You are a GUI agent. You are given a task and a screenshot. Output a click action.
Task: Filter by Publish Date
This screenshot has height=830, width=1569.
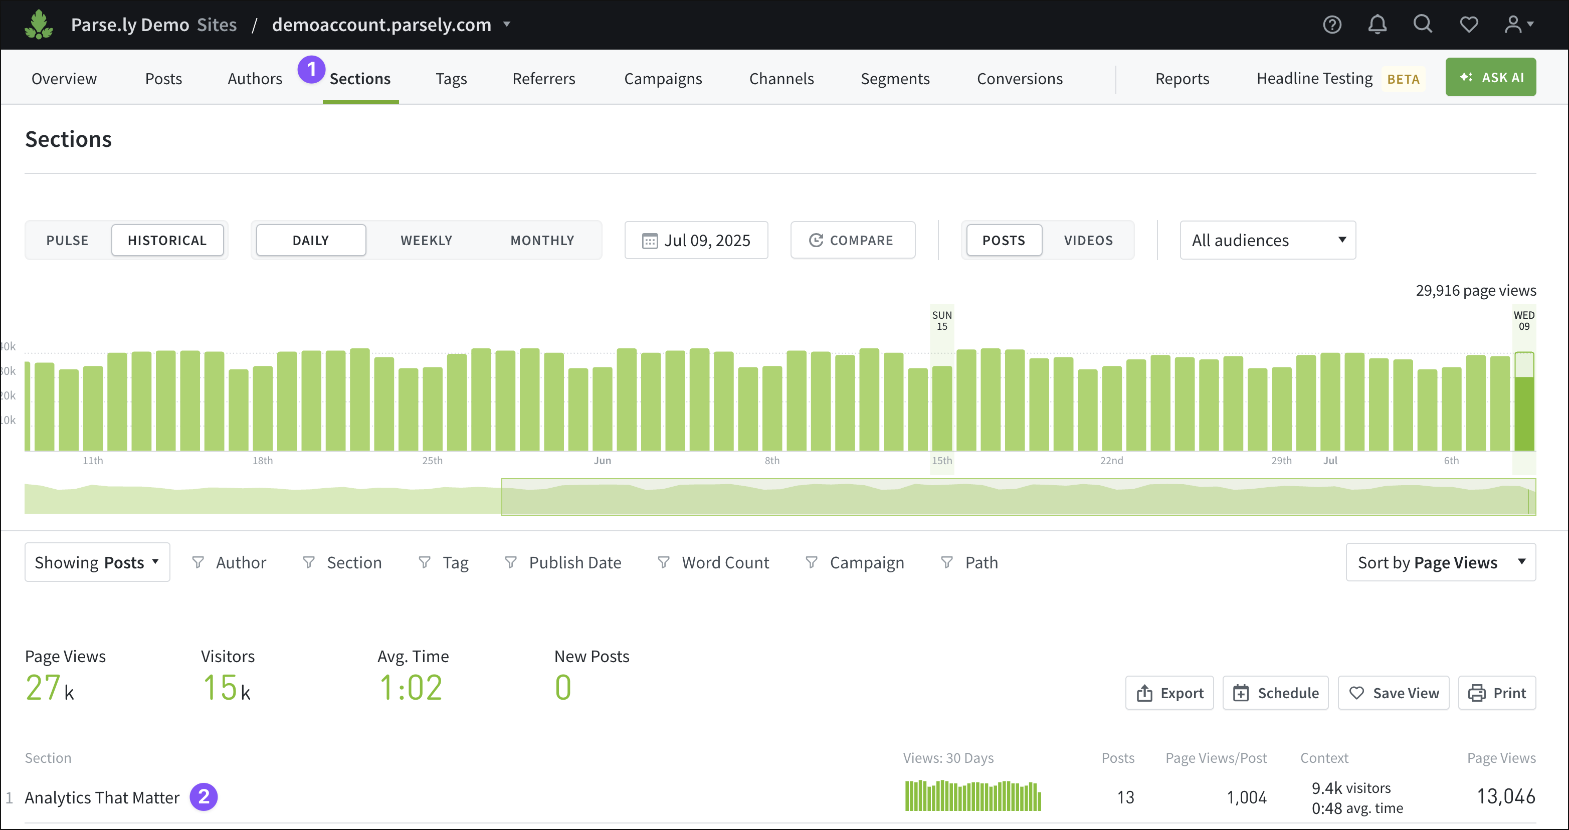(563, 562)
